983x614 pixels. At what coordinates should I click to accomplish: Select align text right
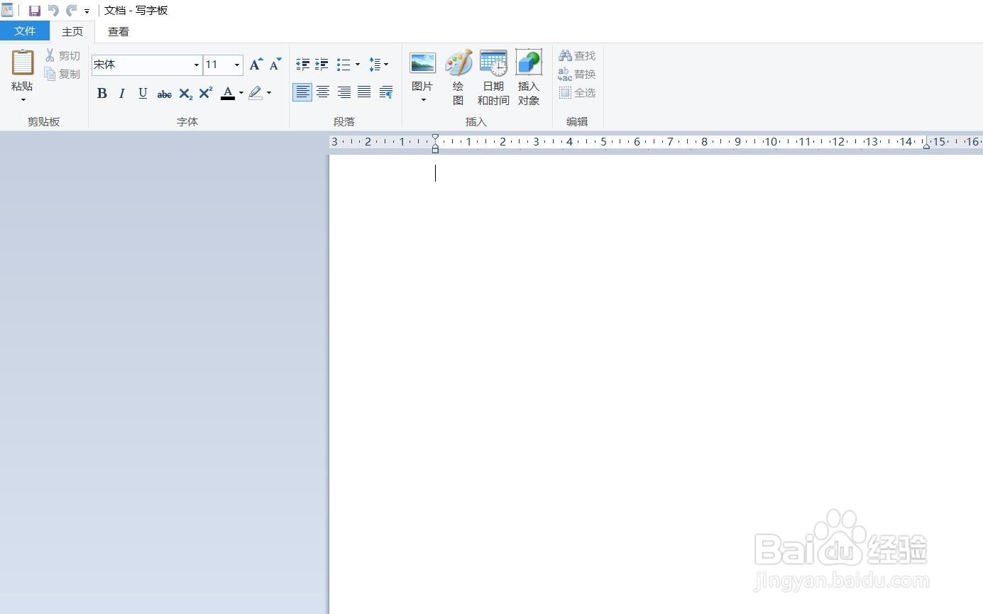click(x=344, y=92)
